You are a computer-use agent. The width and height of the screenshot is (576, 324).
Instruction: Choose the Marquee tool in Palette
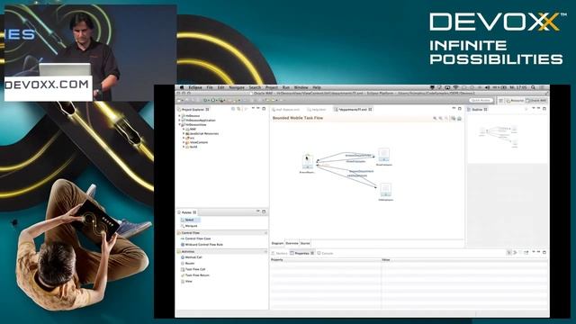click(x=190, y=226)
